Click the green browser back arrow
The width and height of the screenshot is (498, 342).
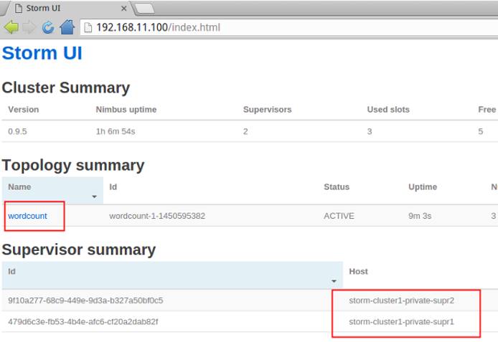11,28
